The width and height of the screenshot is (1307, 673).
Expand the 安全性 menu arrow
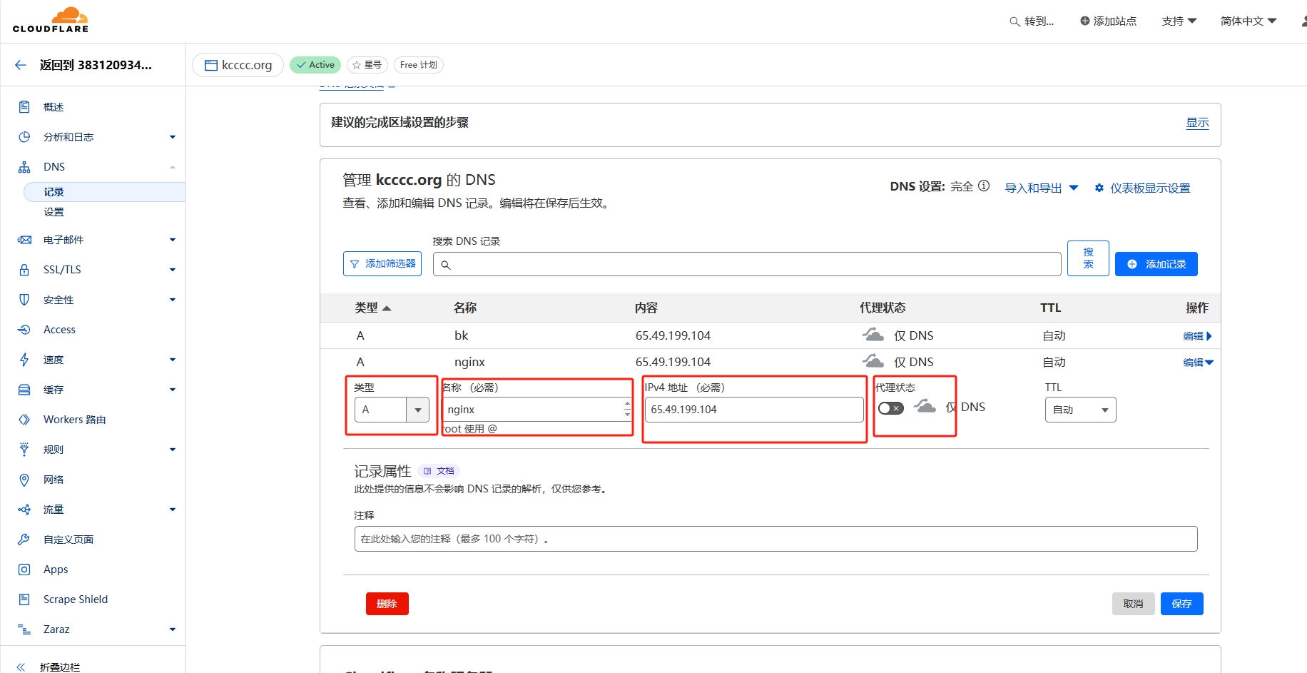pos(173,300)
